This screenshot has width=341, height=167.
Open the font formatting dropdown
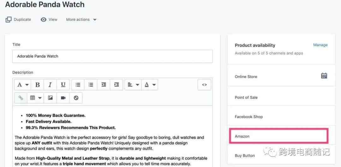pyautogui.click(x=23, y=85)
